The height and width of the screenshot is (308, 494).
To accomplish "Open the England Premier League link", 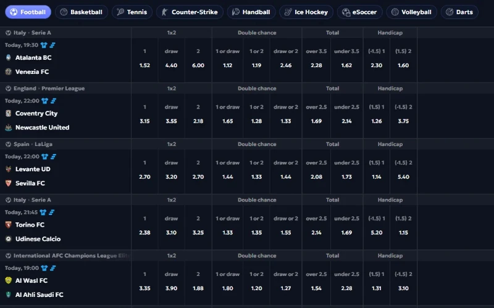I will tap(49, 88).
